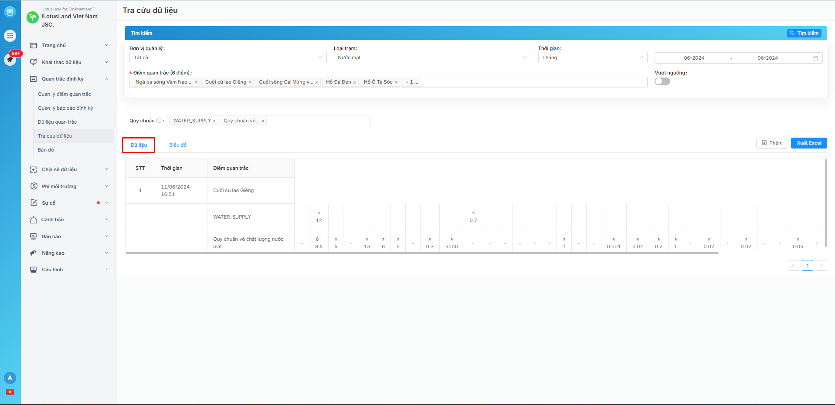Viewport: 835px width, 405px height.
Task: Open the iLotusLand app logo at top-left
Action: (10, 12)
